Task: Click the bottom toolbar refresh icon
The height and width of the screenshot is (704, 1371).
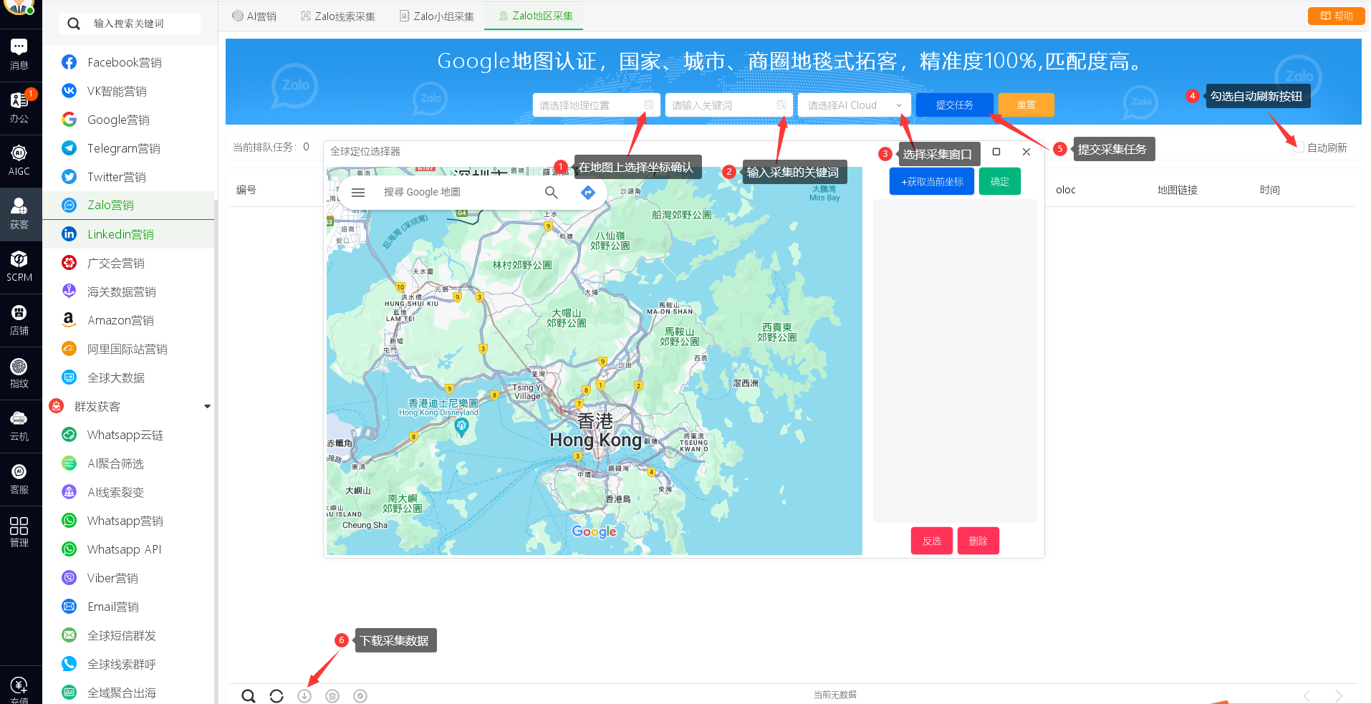Action: 276,695
